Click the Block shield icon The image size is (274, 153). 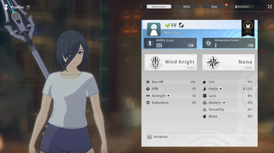(205, 117)
